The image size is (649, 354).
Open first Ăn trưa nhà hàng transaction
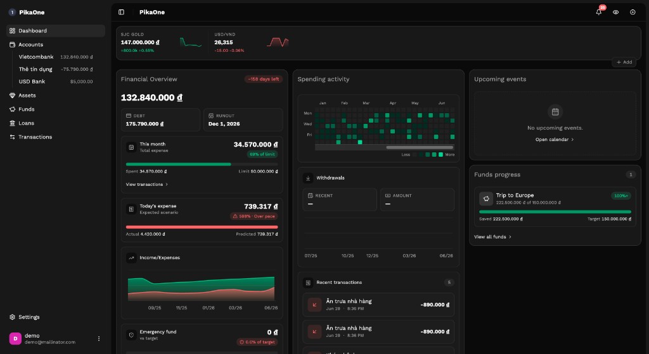378,305
